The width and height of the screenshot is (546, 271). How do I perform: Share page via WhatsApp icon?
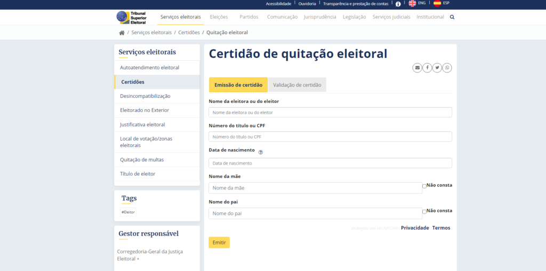pos(447,68)
